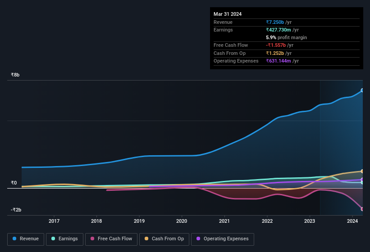Screen dimensions: 370x252
Task: Click the teal Earnings legend dot
Action: 53,239
